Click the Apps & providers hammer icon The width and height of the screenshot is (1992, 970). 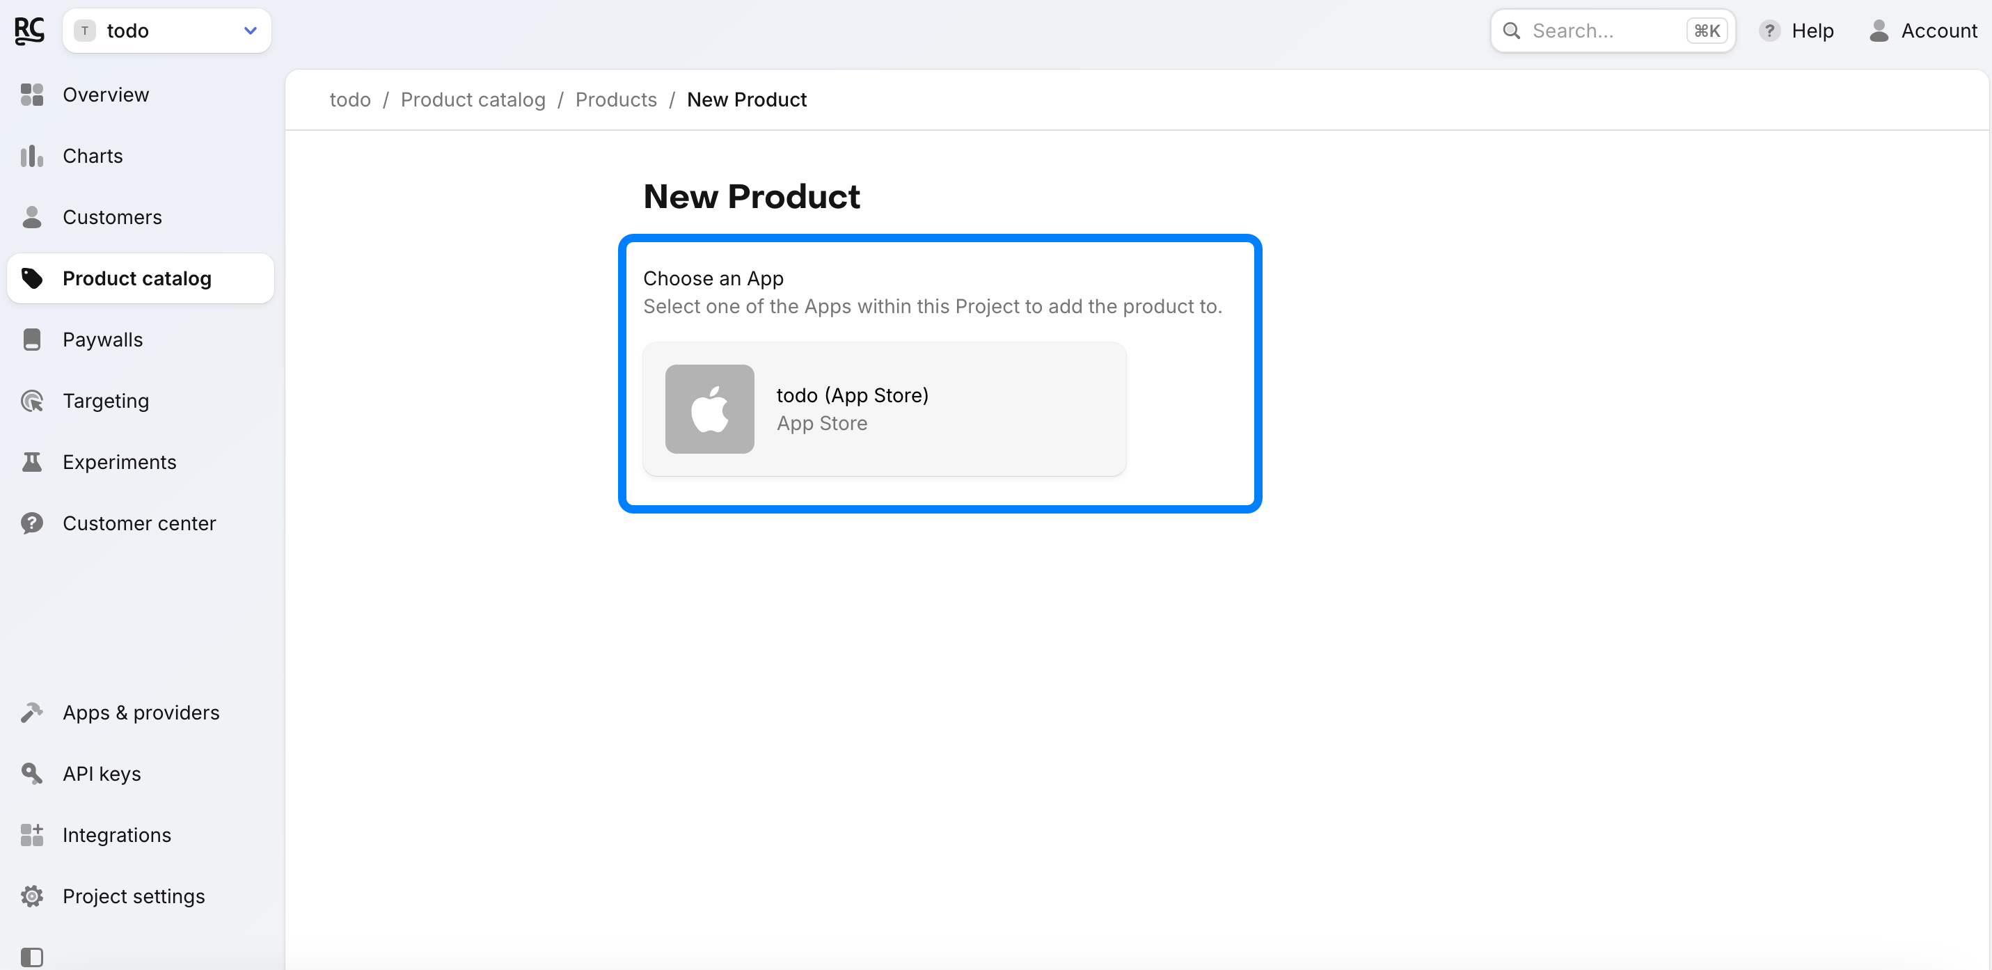32,712
